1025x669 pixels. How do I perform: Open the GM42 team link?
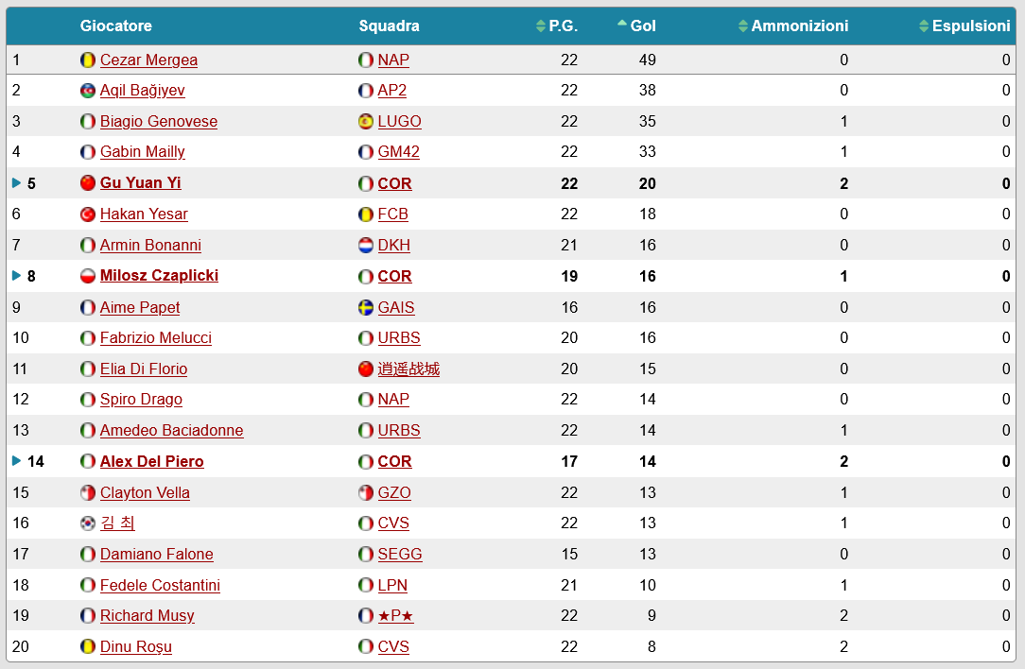tap(398, 152)
